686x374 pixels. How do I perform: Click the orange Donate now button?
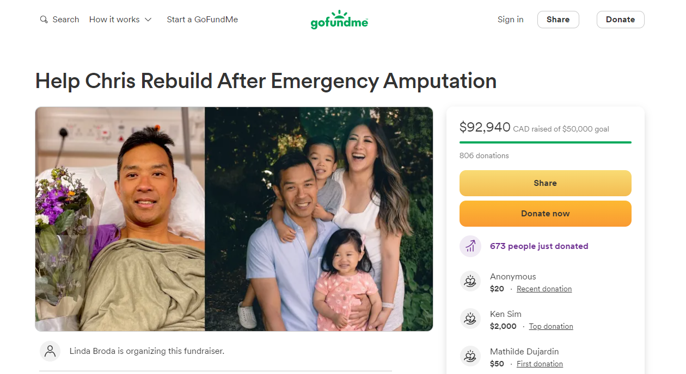point(545,214)
